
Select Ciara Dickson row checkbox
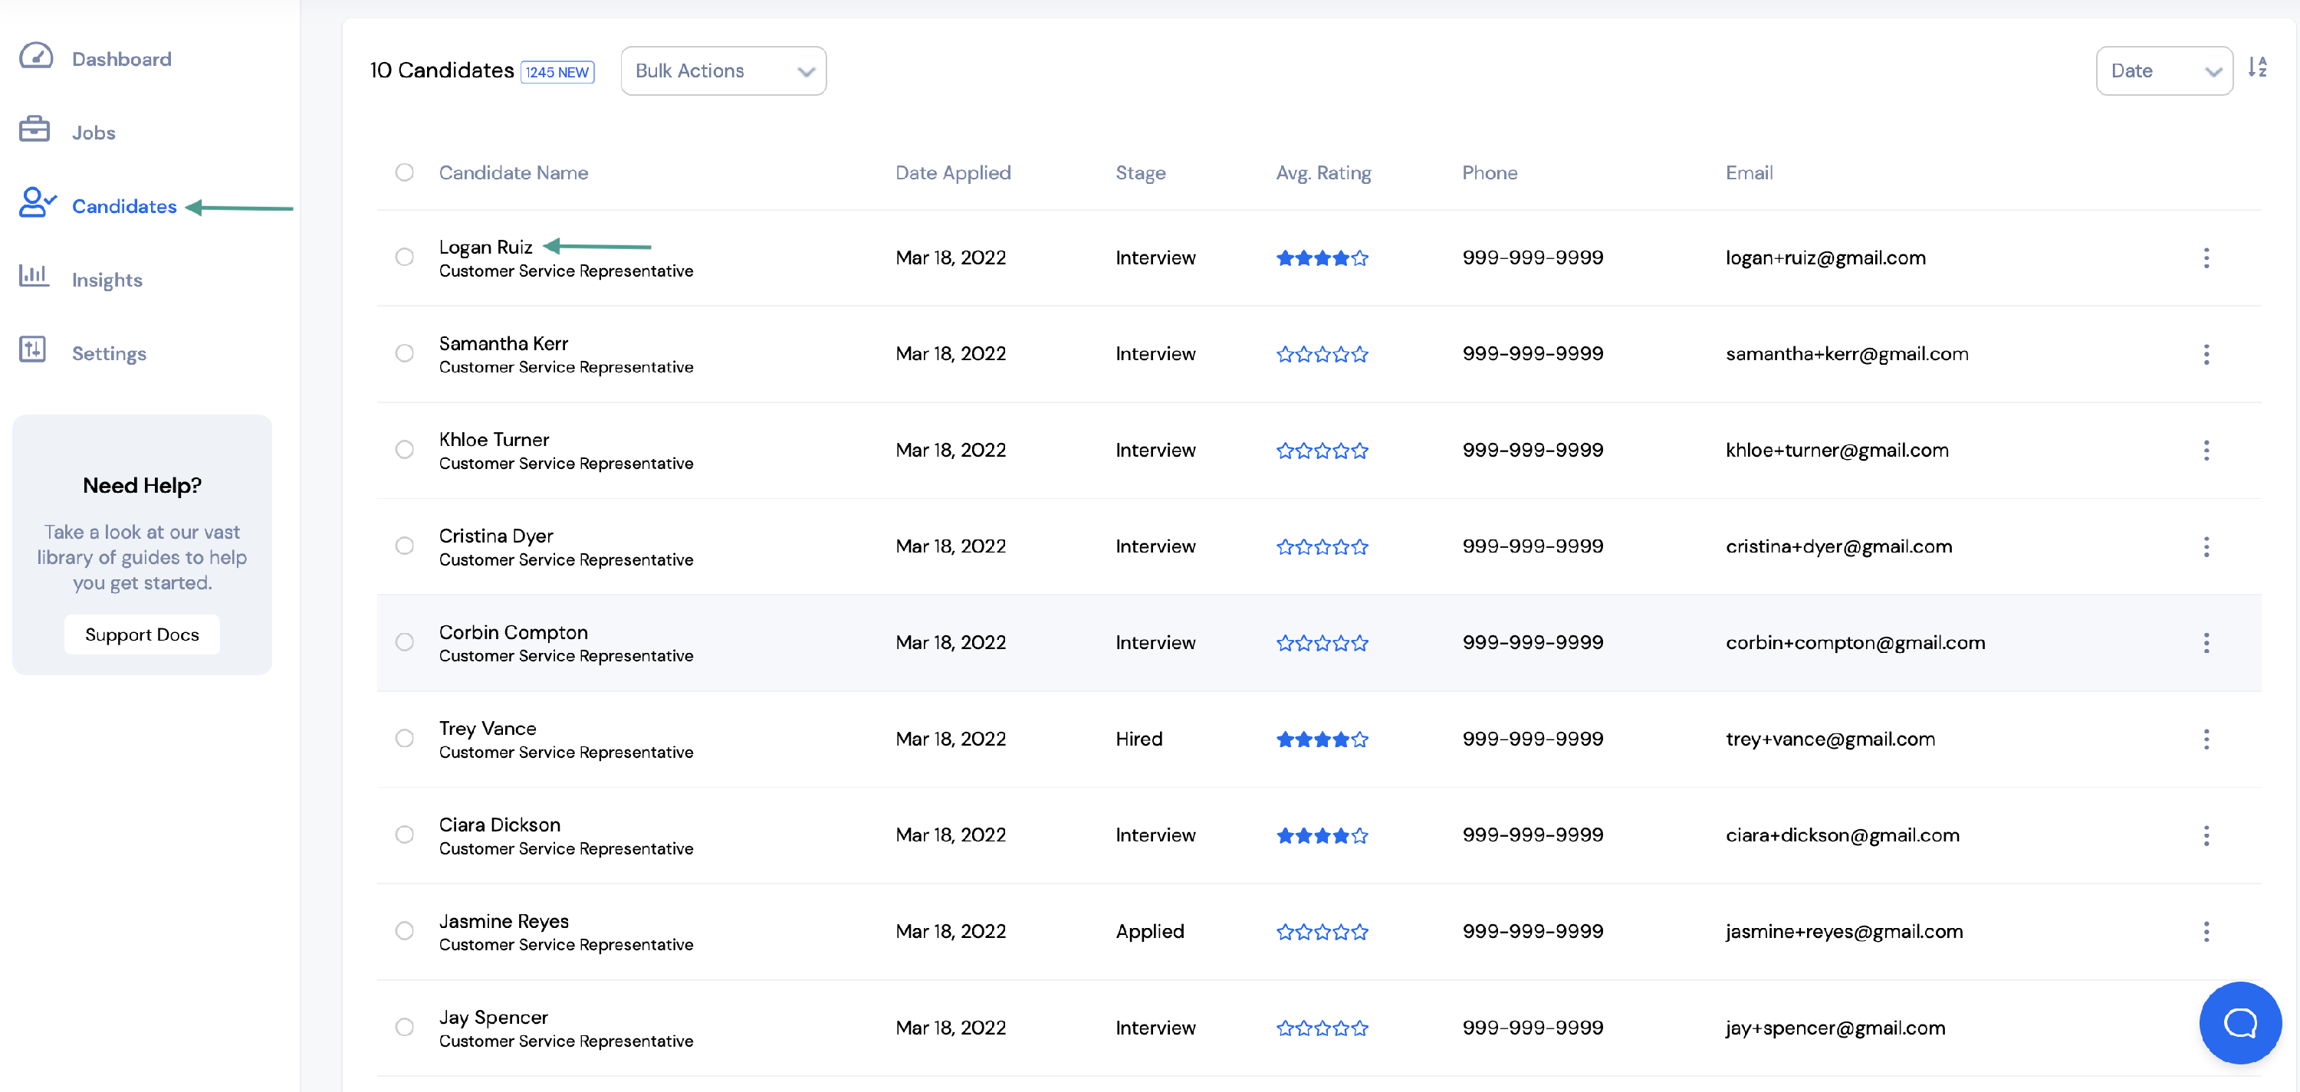pyautogui.click(x=405, y=835)
